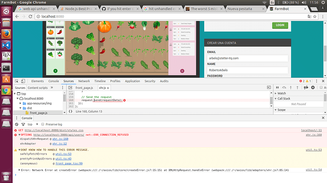The height and width of the screenshot is (183, 327).
Task: Open the Content scripts navigator tab
Action: tap(37, 88)
